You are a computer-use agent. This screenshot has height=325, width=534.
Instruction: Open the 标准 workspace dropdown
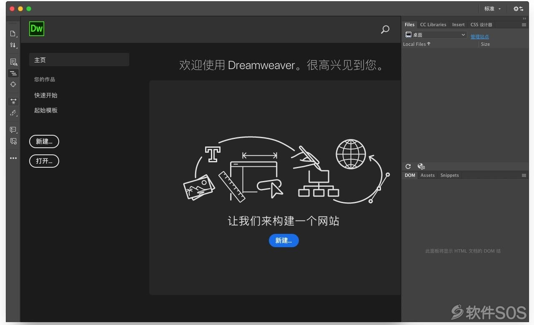click(493, 9)
